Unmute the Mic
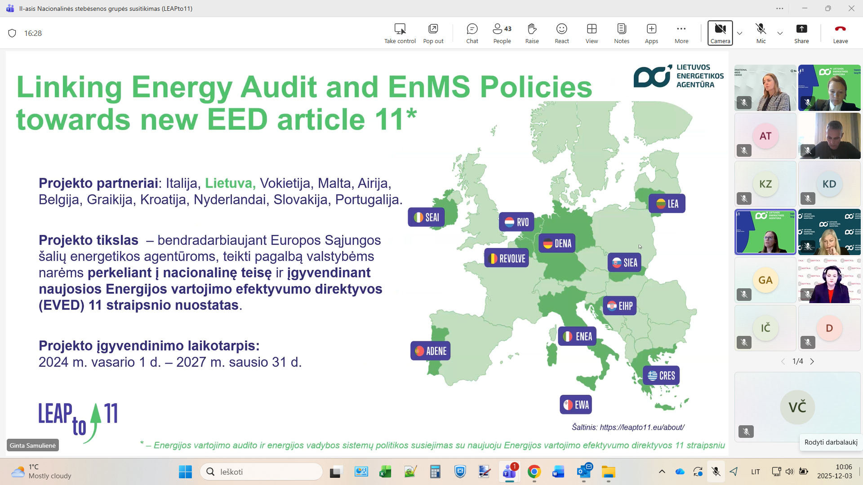 pyautogui.click(x=761, y=33)
